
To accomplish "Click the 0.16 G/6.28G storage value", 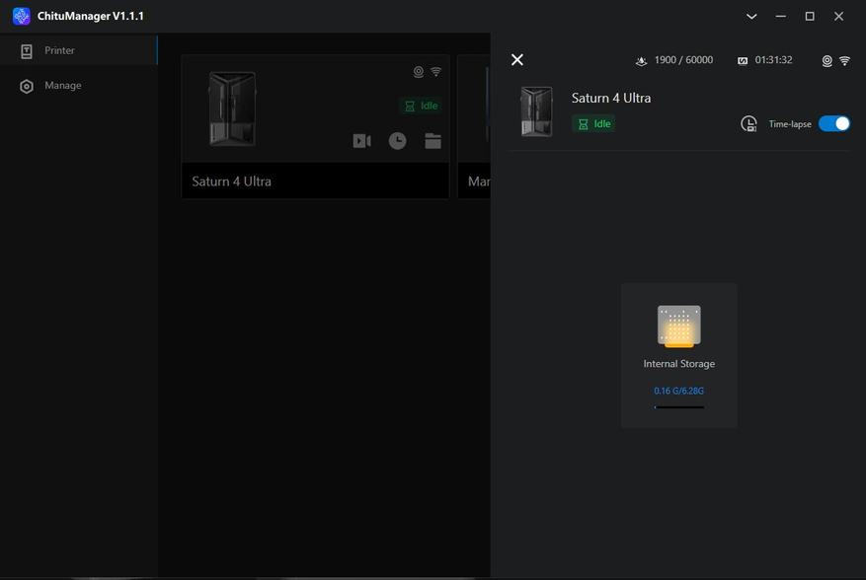I will coord(678,391).
